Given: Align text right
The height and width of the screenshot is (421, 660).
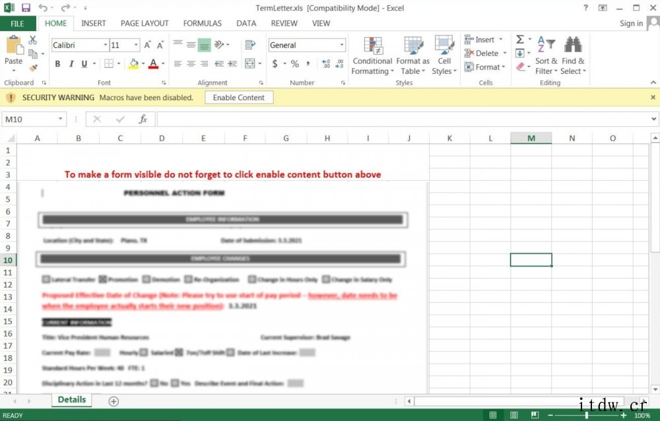Looking at the screenshot, I should tap(204, 63).
